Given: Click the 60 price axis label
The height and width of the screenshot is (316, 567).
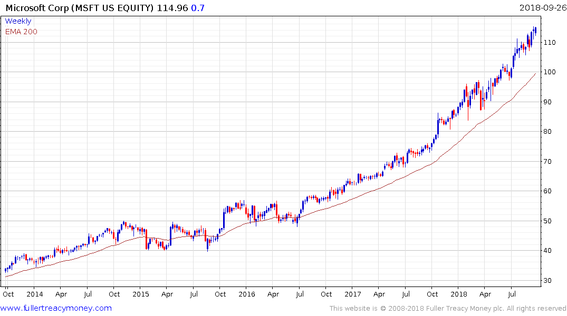Looking at the screenshot, I should click(547, 191).
